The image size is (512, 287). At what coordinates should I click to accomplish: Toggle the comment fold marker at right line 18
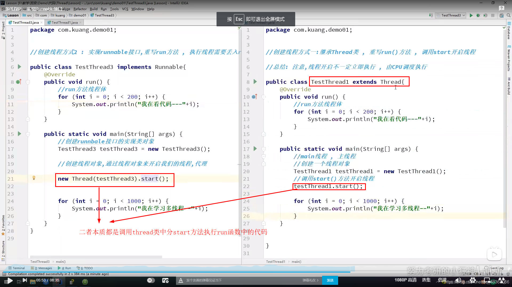click(263, 156)
